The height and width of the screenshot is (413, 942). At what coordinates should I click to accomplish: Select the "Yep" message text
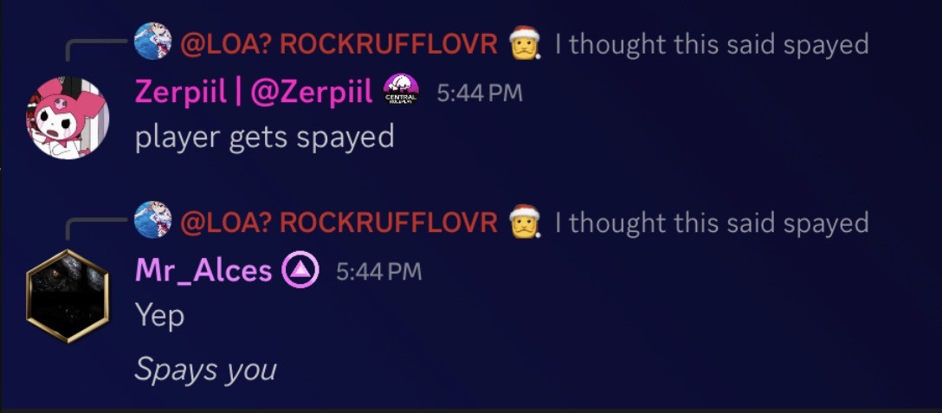(x=159, y=316)
